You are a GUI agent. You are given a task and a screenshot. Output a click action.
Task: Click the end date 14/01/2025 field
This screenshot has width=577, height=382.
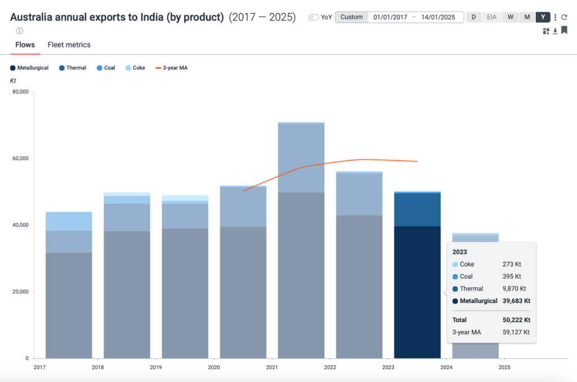click(x=438, y=17)
